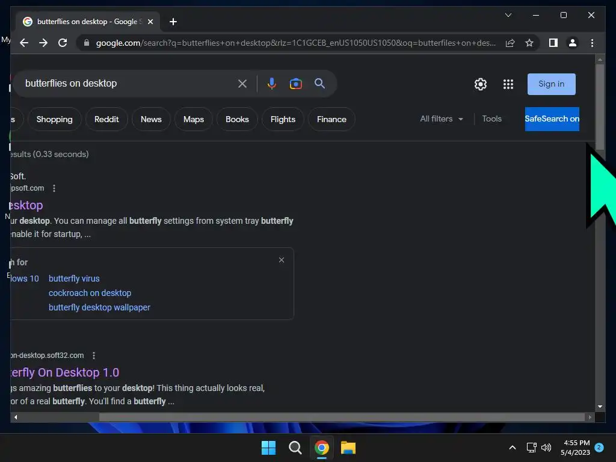
Task: Go back with the browser back arrow
Action: coord(24,43)
